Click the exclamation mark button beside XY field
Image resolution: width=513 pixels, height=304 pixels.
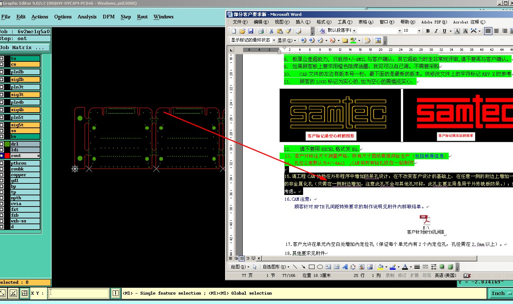click(116, 293)
